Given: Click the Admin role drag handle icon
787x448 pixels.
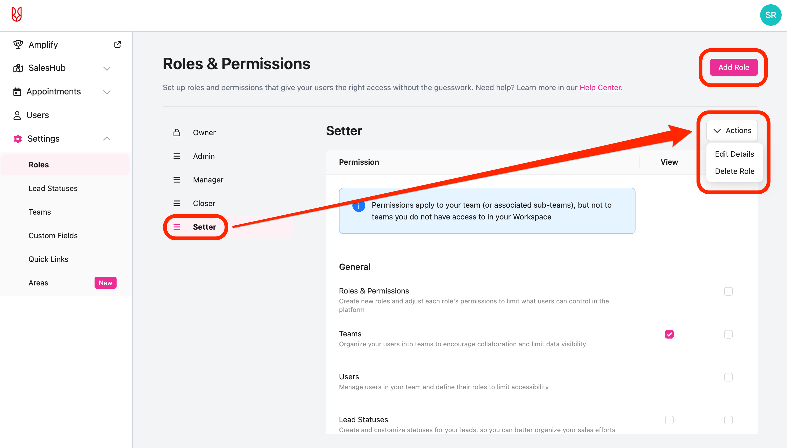Looking at the screenshot, I should click(x=177, y=156).
